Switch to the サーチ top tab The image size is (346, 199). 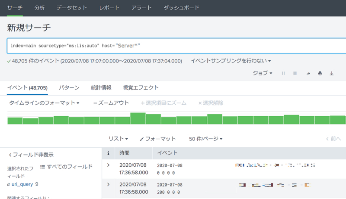tap(15, 8)
